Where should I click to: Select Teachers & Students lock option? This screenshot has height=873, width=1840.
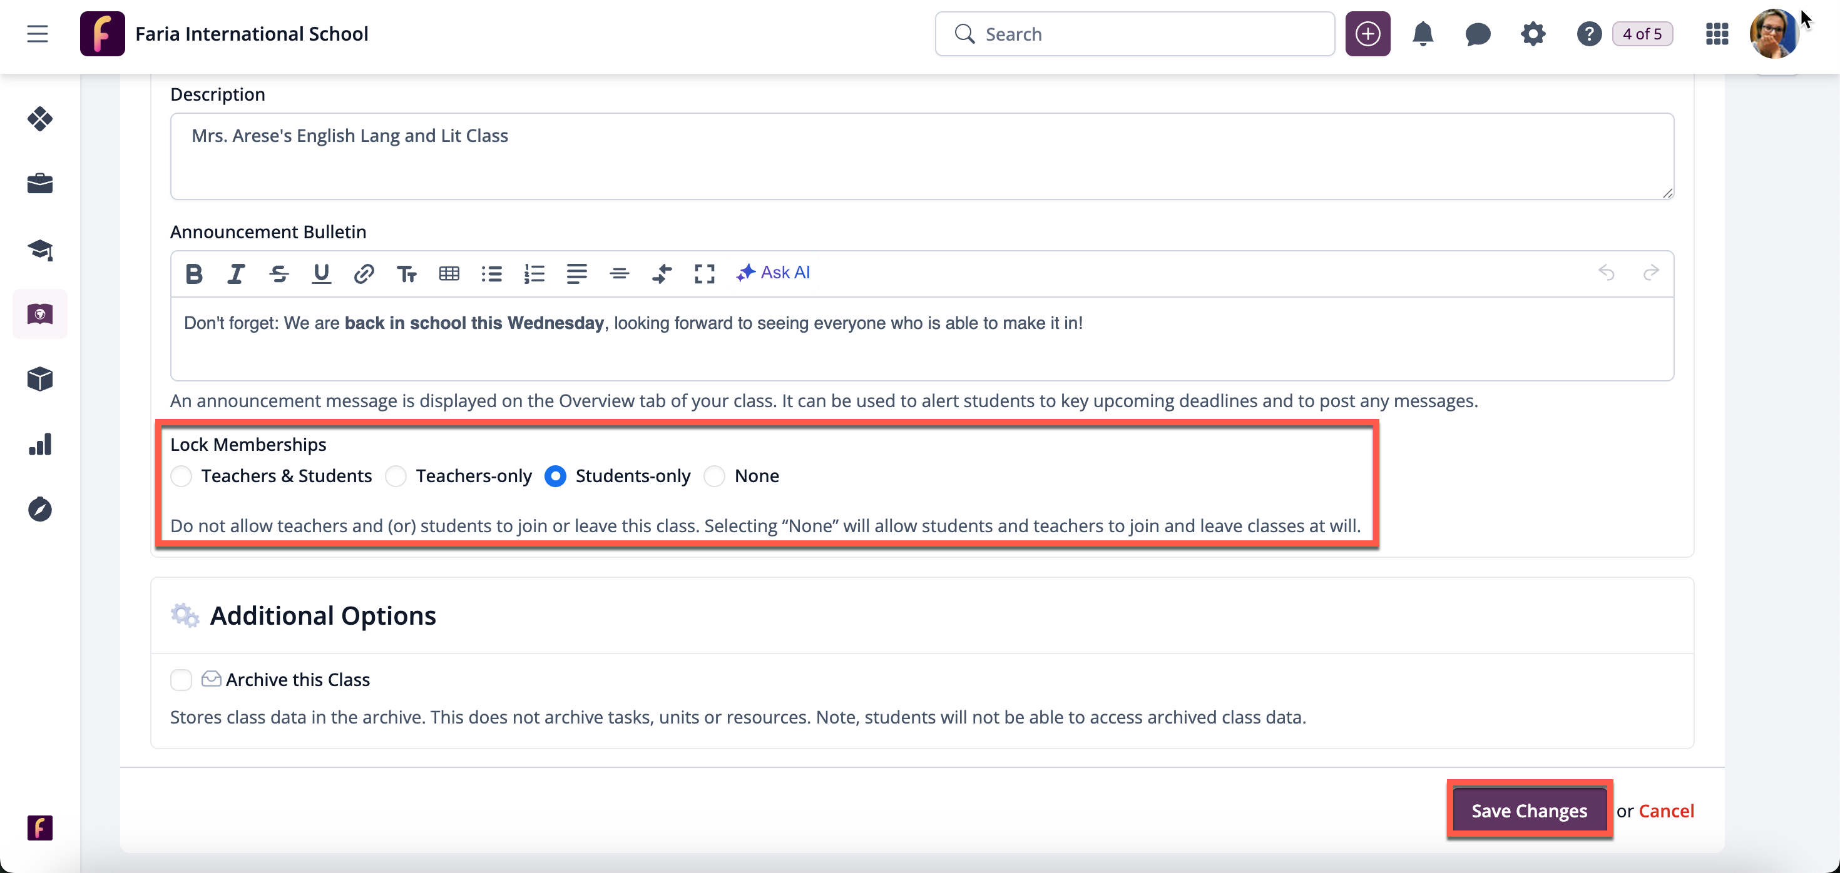coord(181,476)
